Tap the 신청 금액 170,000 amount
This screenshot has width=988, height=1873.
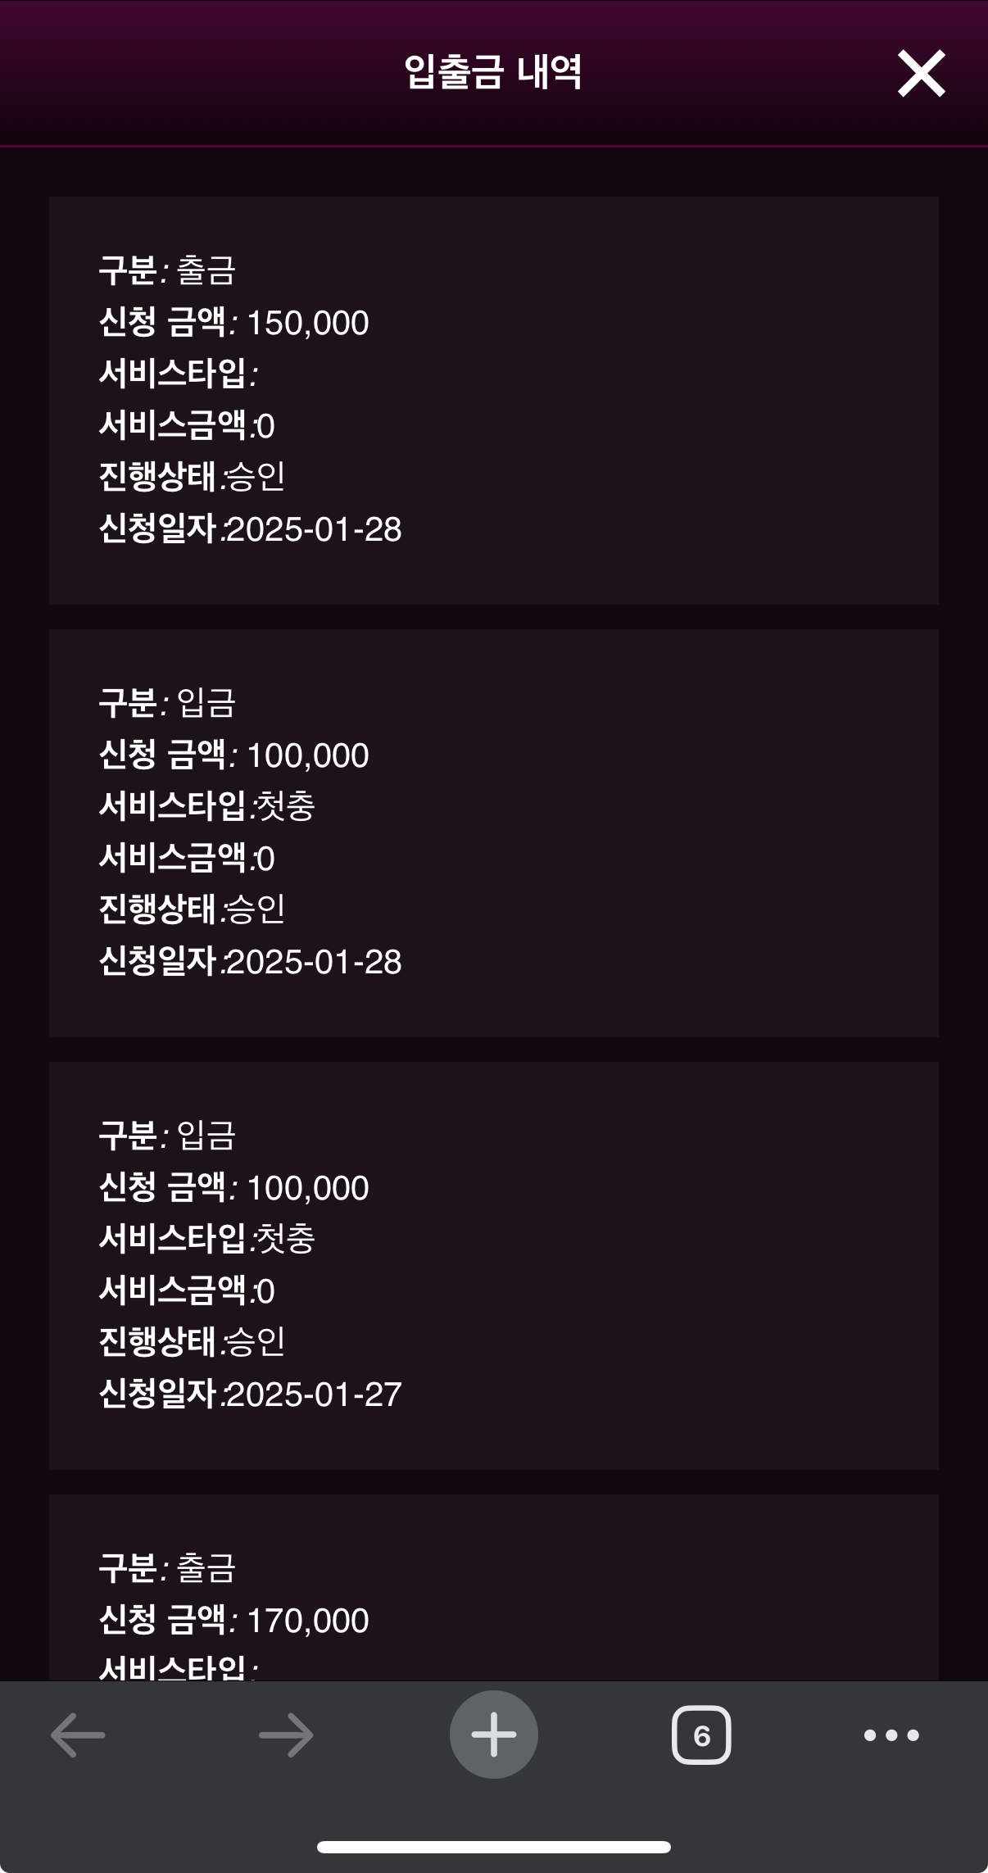[307, 1621]
